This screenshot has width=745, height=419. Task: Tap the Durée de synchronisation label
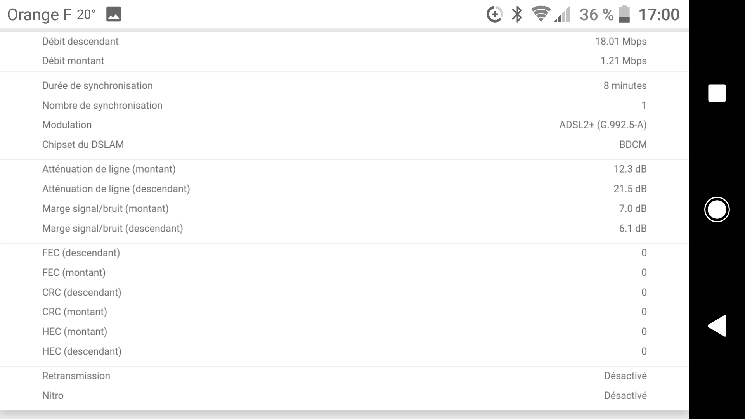coord(97,86)
